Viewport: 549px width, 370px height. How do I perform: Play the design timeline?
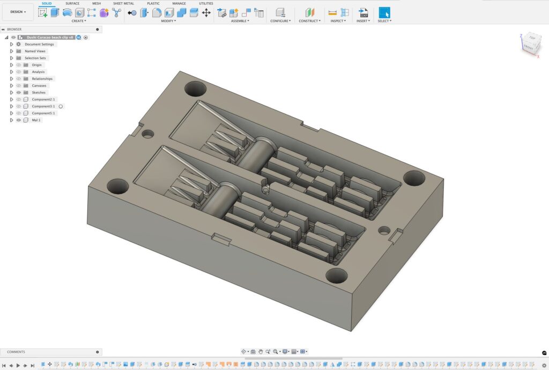(18, 366)
